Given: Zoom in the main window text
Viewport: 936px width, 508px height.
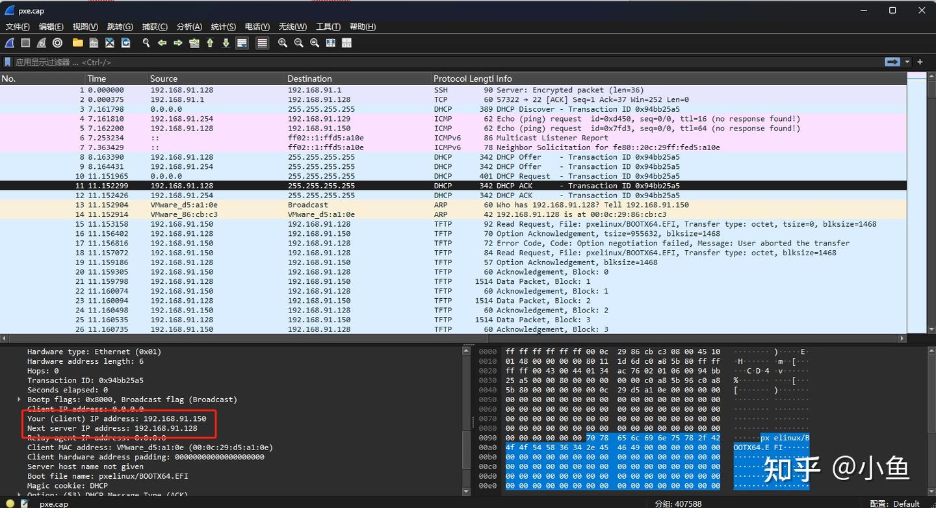Looking at the screenshot, I should click(283, 43).
